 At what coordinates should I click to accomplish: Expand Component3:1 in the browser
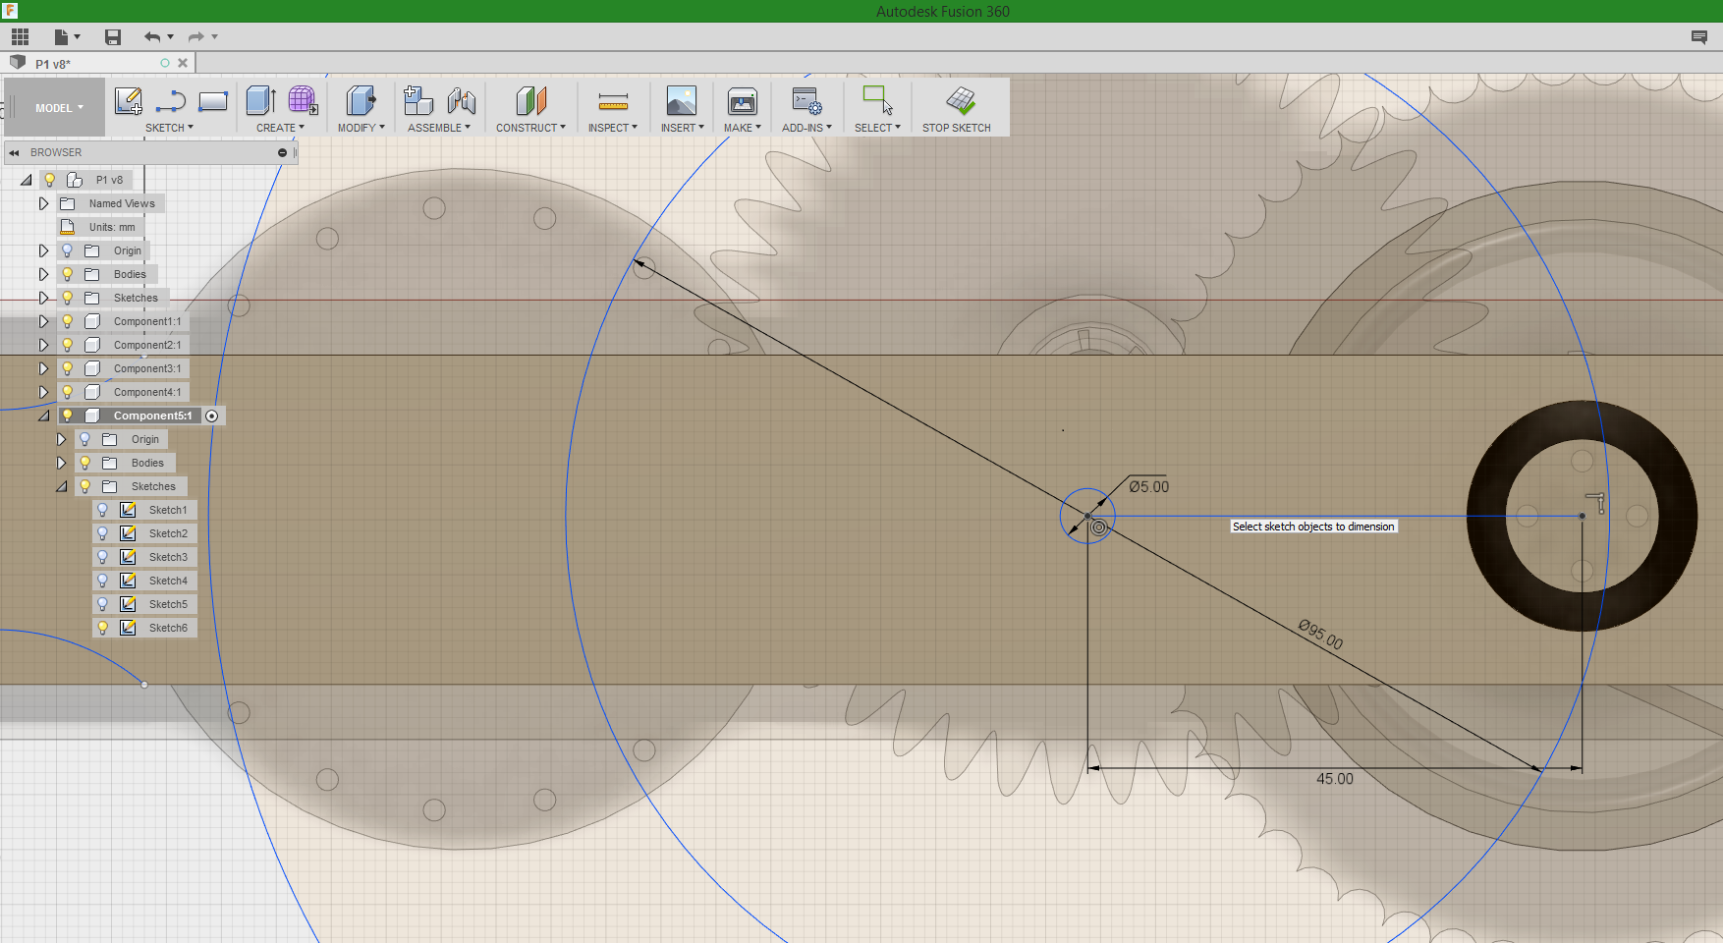pyautogui.click(x=43, y=368)
